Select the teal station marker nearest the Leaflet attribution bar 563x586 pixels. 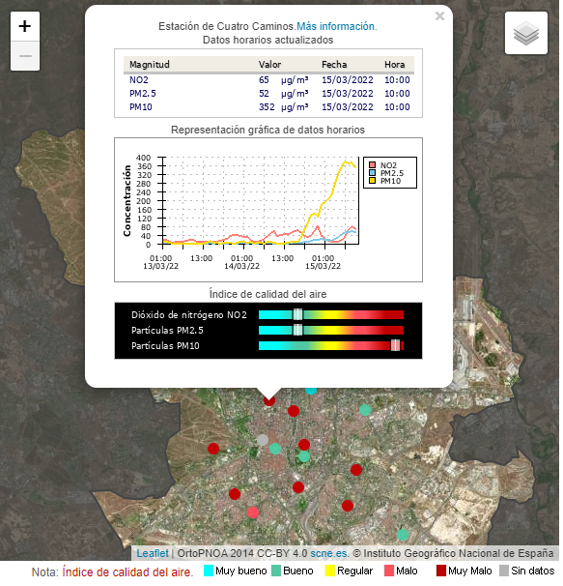tap(403, 535)
